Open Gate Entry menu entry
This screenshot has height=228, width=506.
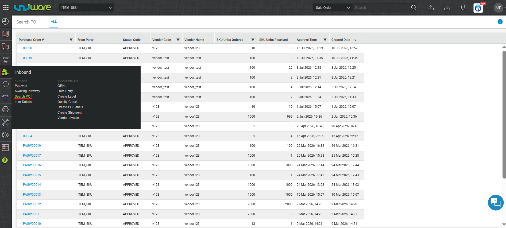[65, 91]
